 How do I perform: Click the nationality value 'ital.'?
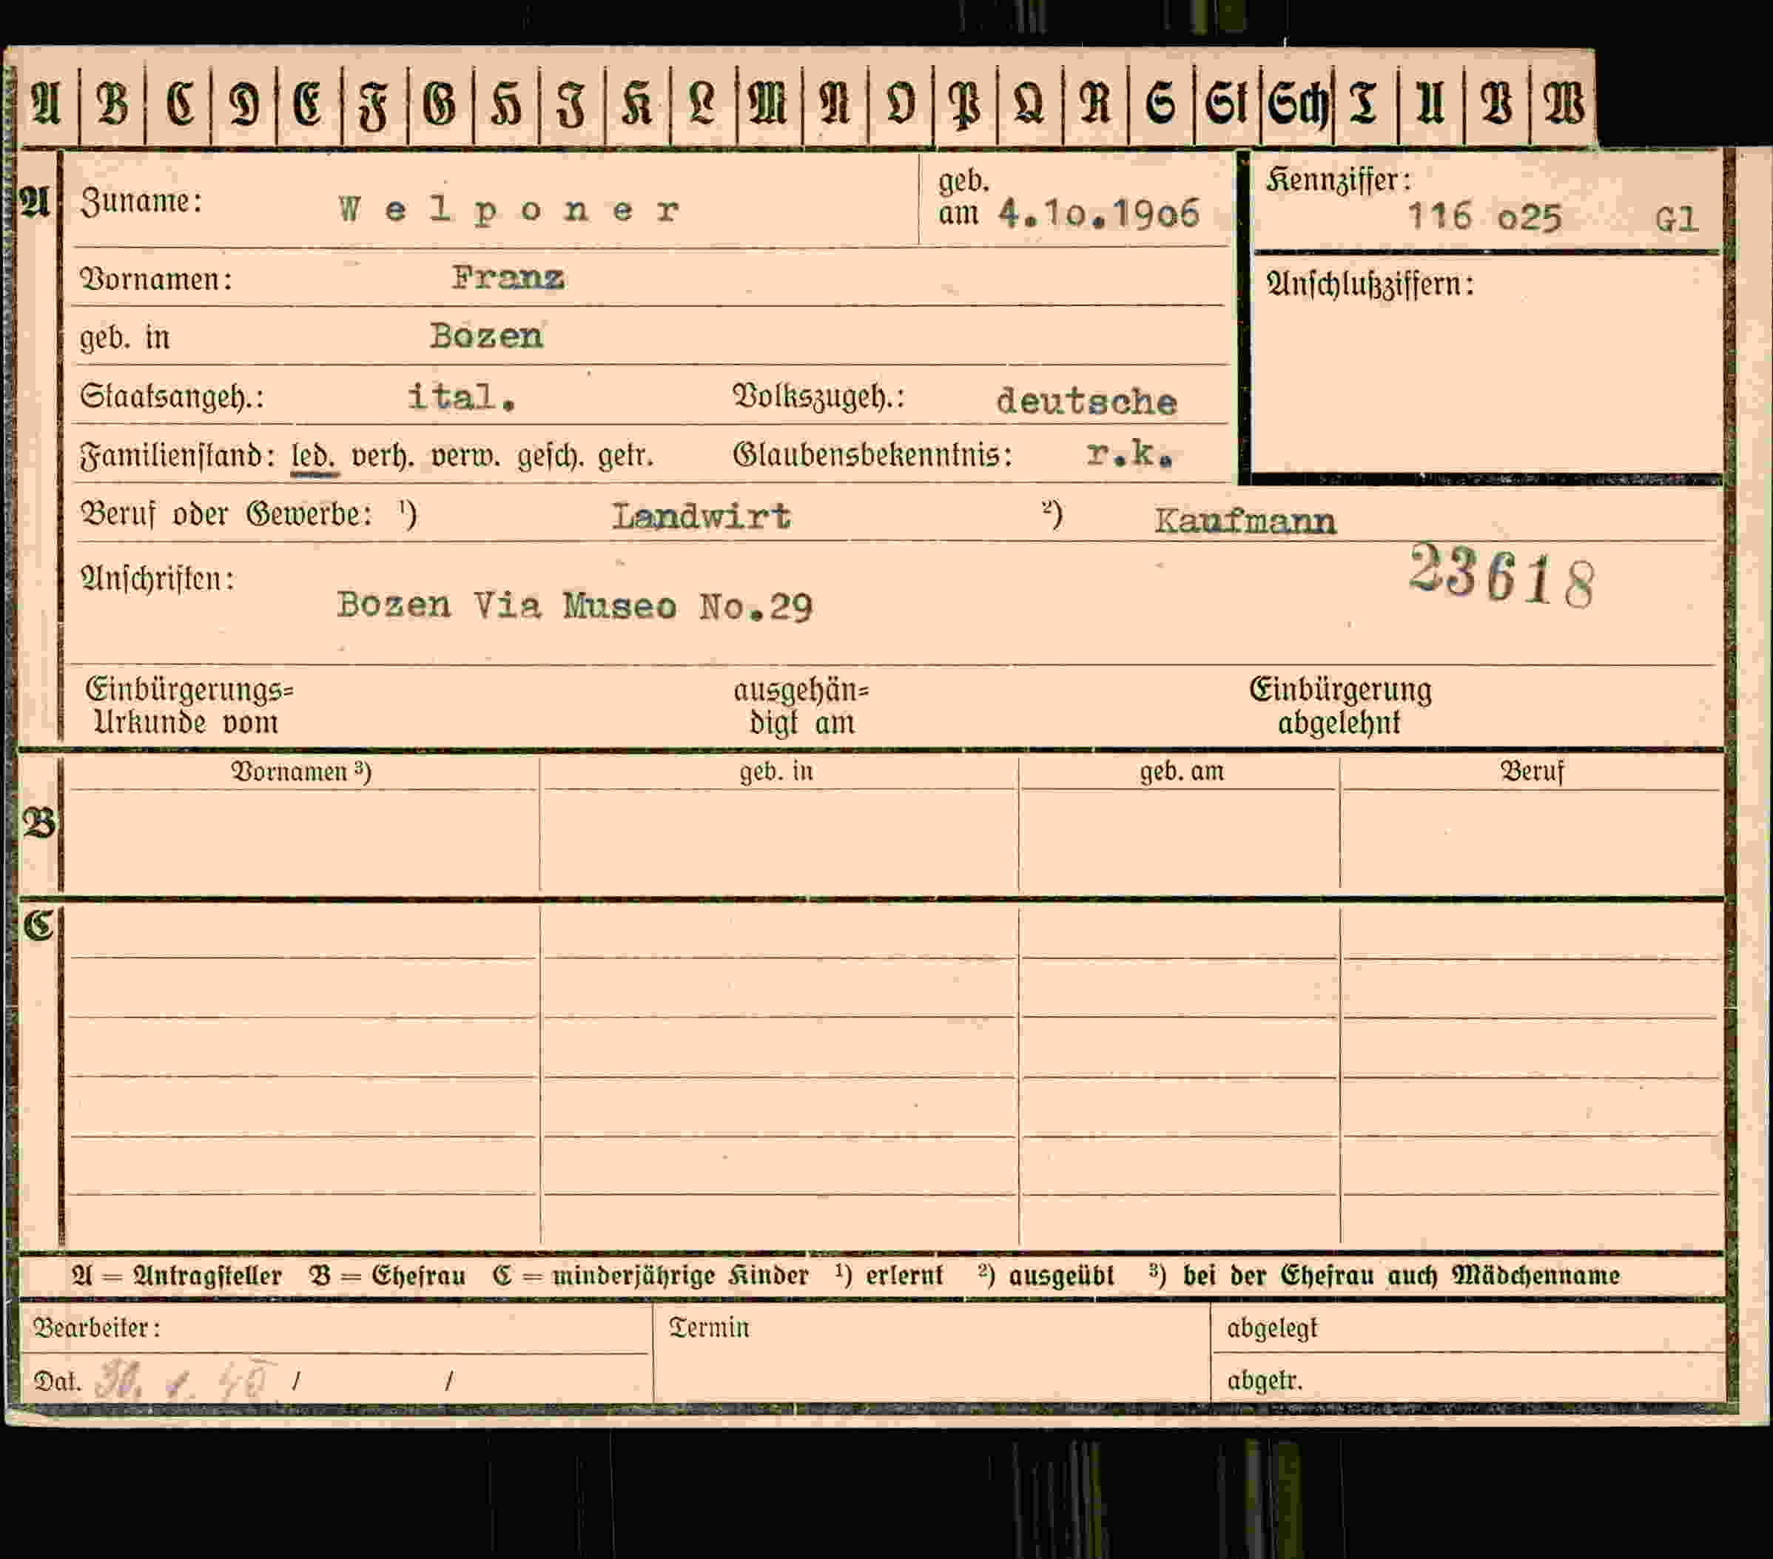coord(462,397)
